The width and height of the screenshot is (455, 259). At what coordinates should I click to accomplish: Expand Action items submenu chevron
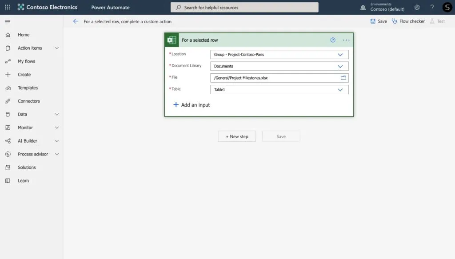click(57, 48)
